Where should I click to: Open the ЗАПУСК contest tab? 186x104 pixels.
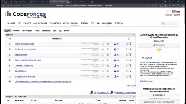click(67, 31)
